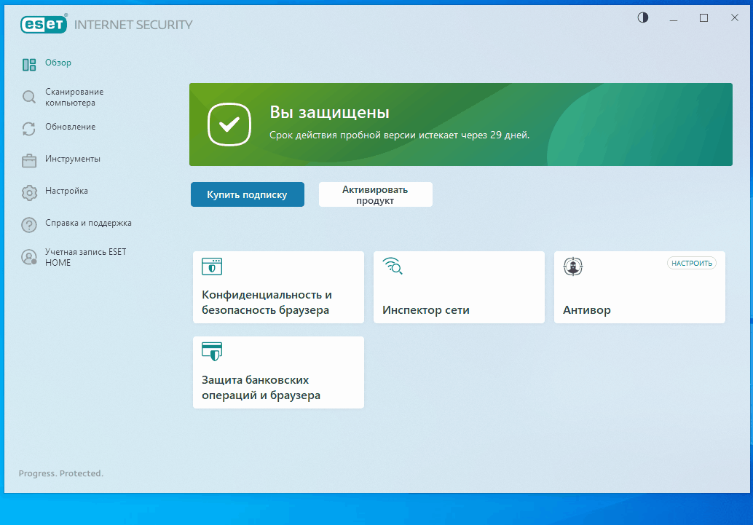Image resolution: width=753 pixels, height=525 pixels.
Task: Open the Инспектор сети tile
Action: [459, 287]
